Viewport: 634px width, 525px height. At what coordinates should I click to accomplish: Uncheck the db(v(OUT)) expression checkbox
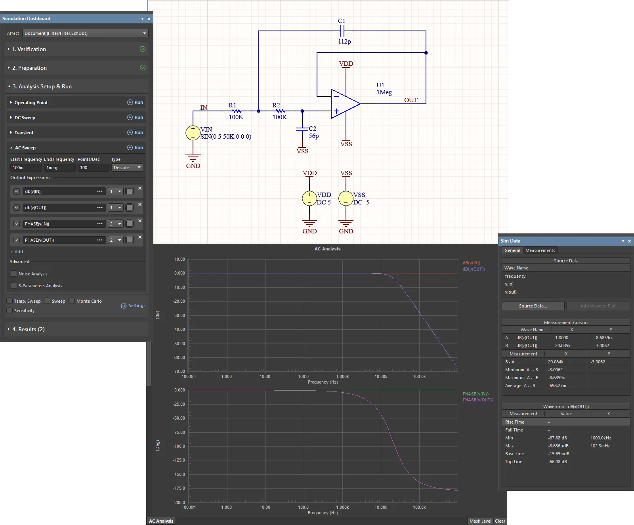coord(17,208)
